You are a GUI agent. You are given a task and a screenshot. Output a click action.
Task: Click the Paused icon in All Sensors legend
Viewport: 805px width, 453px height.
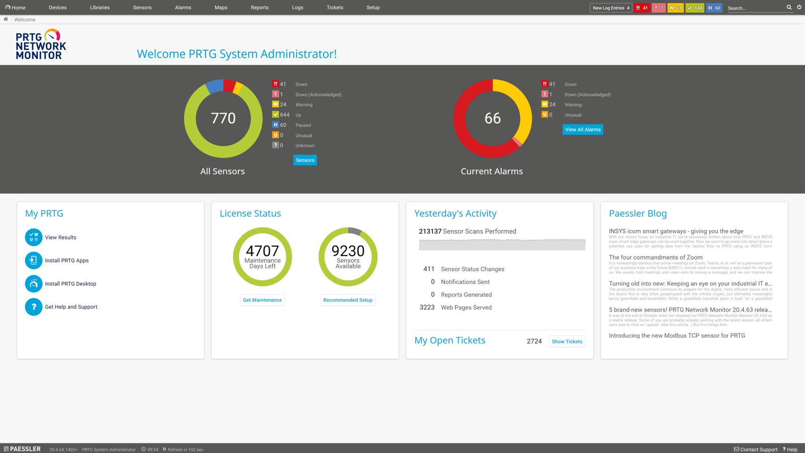[x=275, y=125]
